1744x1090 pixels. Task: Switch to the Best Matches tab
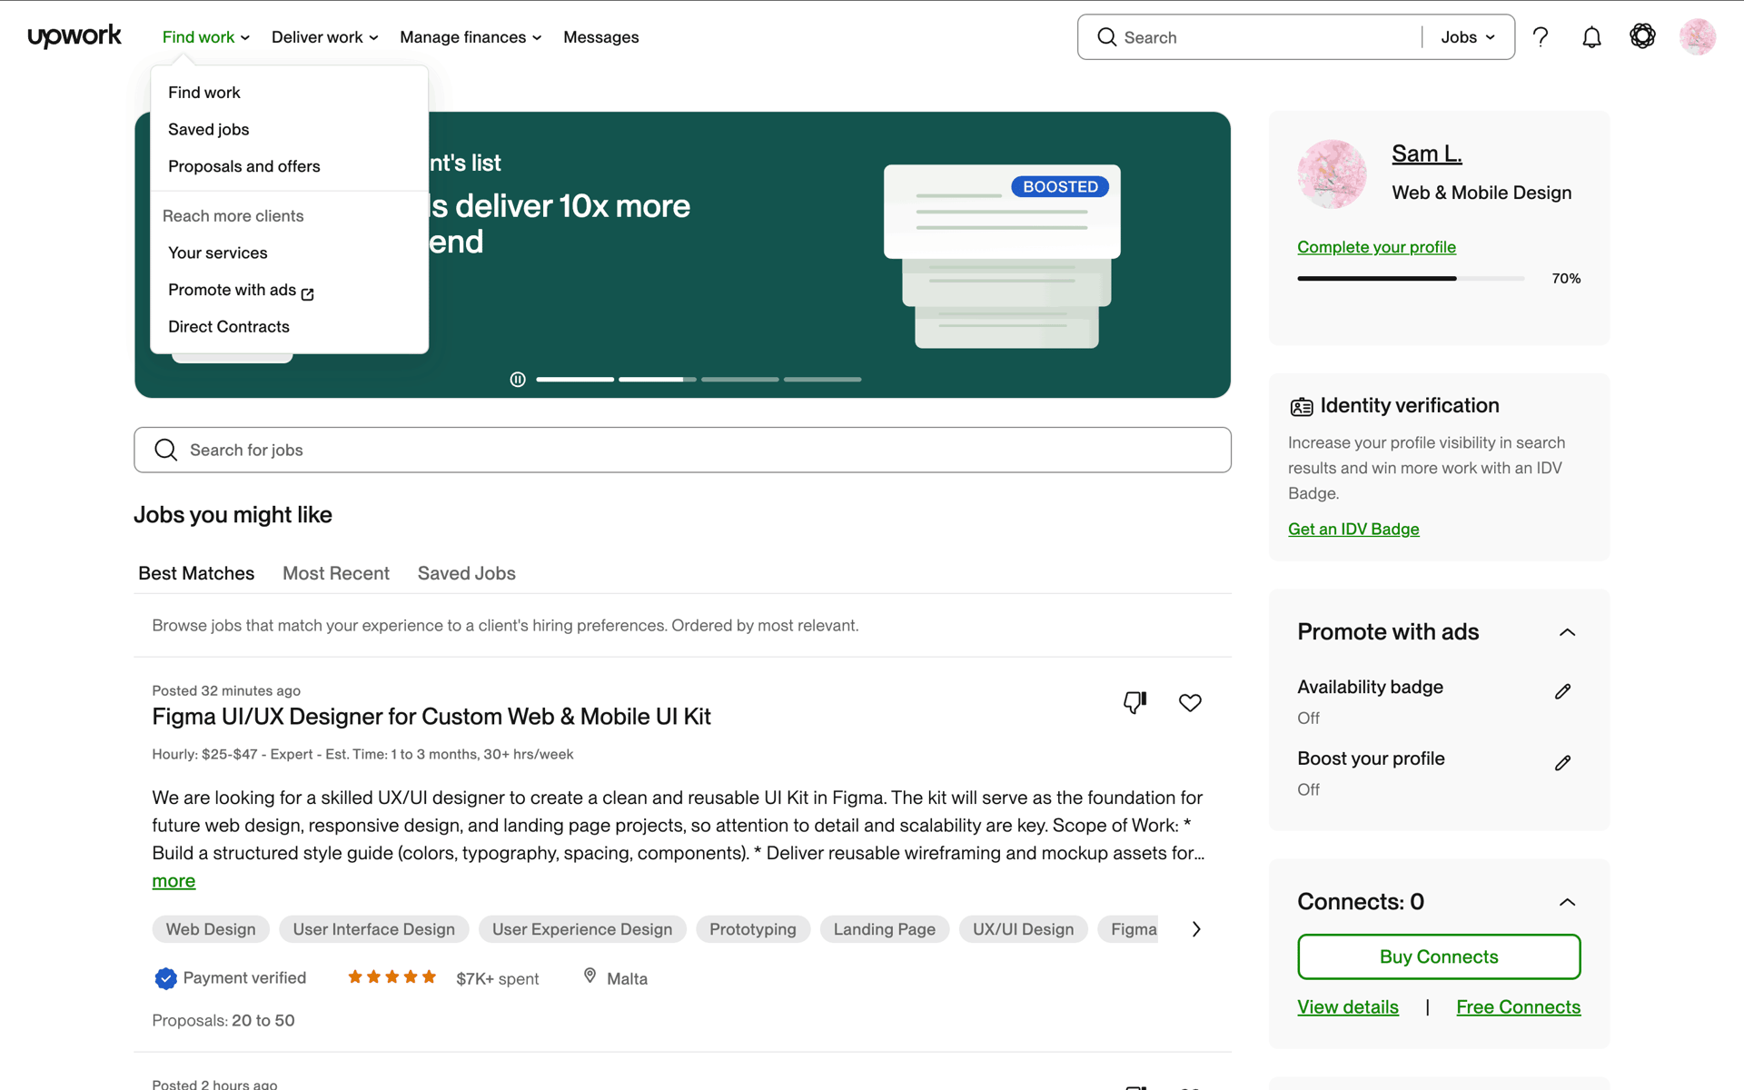click(196, 573)
